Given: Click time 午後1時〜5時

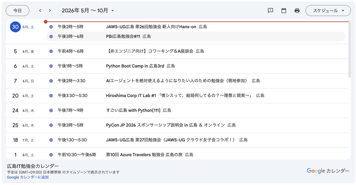Looking at the screenshot, I should 70,66.
